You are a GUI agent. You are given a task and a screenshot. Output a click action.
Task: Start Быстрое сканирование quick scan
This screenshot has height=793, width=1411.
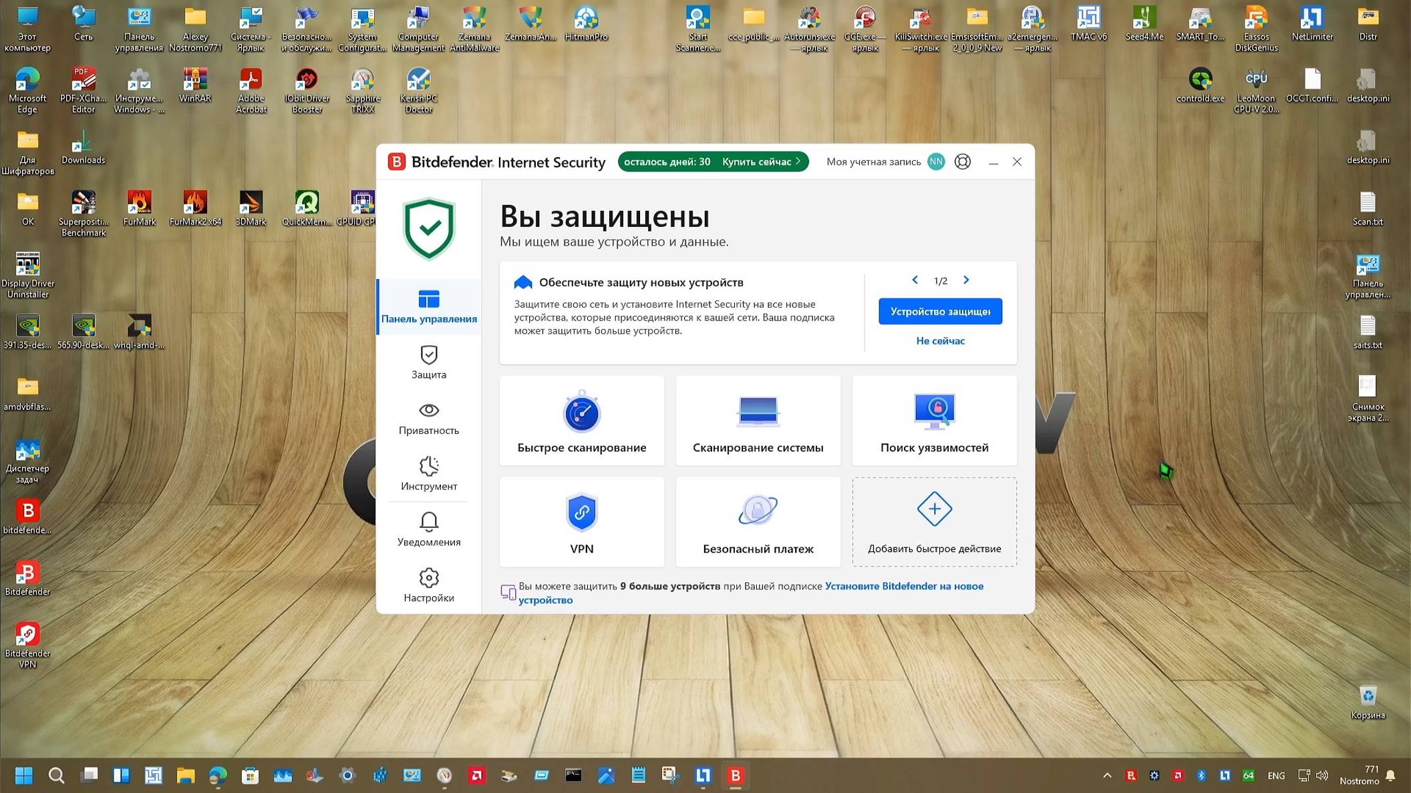[581, 421]
